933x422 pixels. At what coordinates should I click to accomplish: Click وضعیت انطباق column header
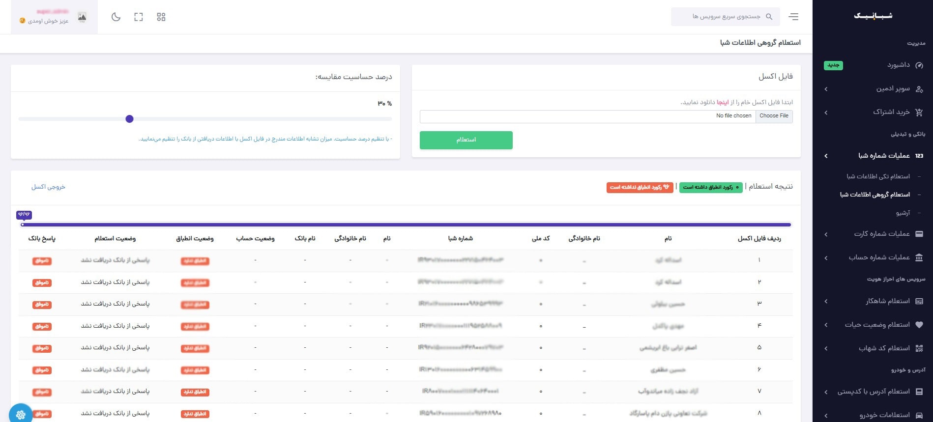(195, 238)
